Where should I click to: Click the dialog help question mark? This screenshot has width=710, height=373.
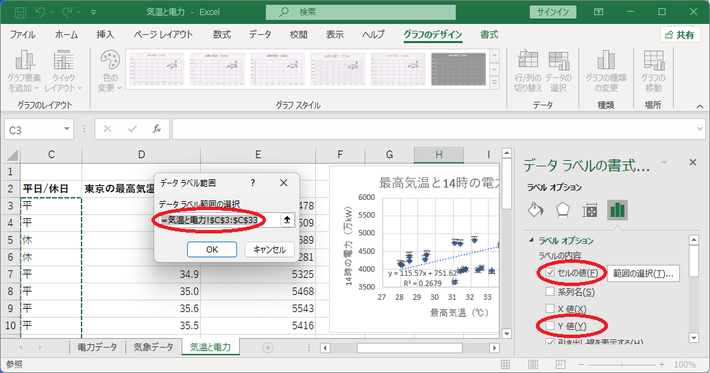pyautogui.click(x=253, y=183)
